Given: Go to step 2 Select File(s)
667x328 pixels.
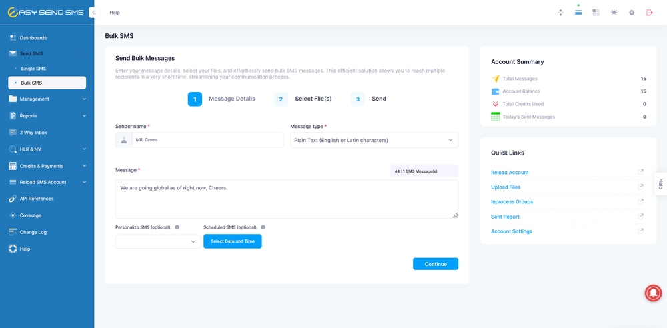Looking at the screenshot, I should point(303,99).
